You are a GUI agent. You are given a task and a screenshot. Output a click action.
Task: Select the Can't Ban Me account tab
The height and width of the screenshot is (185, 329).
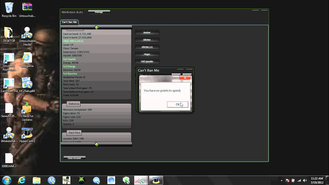69,22
